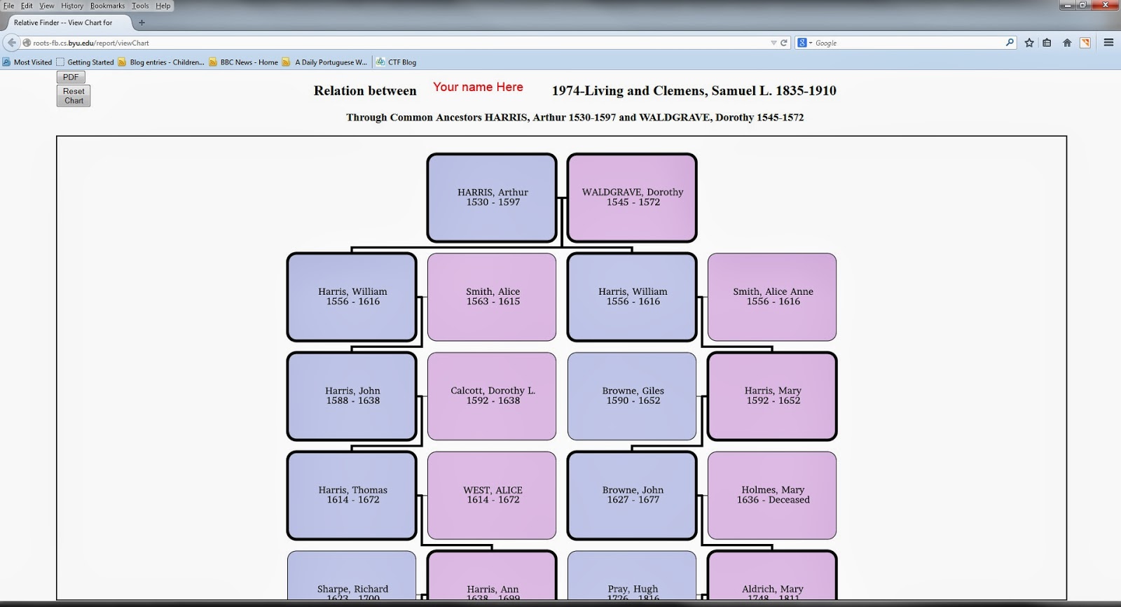
Task: Click the Most Visited bookmark folder icon
Action: (7, 62)
